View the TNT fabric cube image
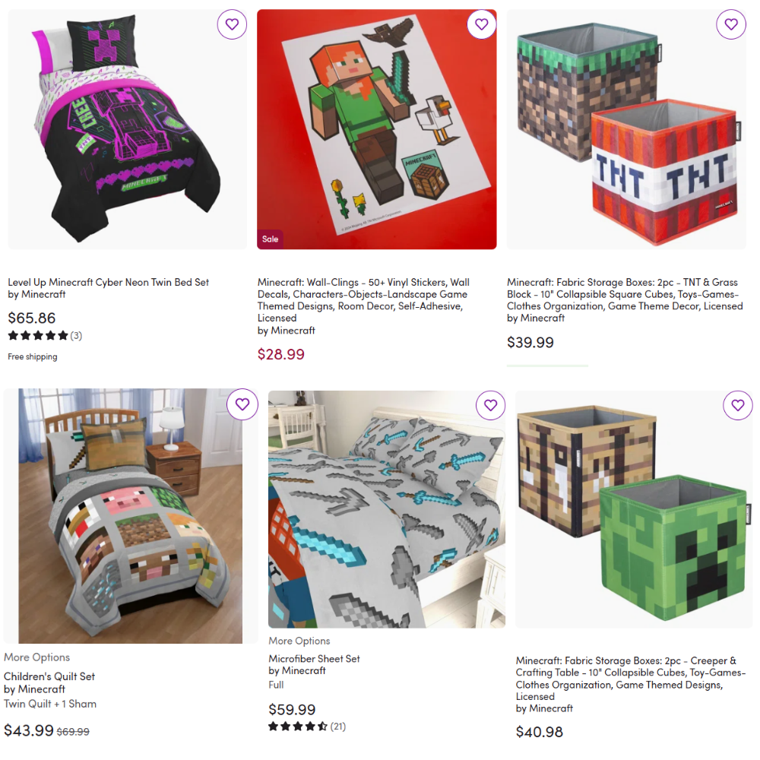This screenshot has height=760, width=760. [x=626, y=129]
